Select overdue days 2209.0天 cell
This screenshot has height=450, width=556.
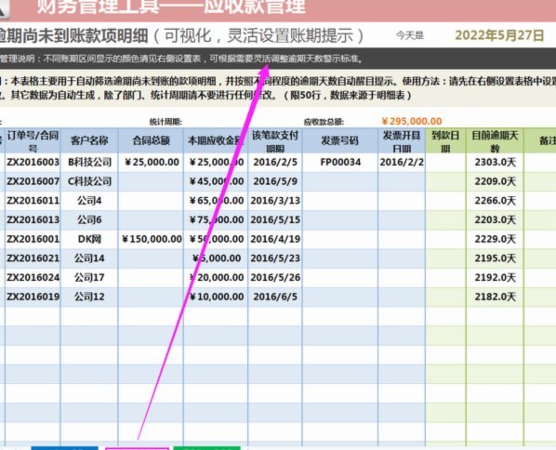(x=495, y=181)
